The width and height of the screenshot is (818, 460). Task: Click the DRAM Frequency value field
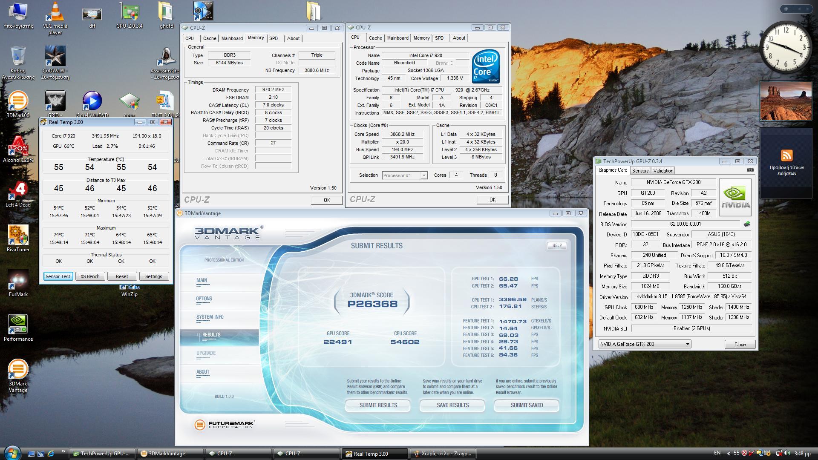point(273,90)
